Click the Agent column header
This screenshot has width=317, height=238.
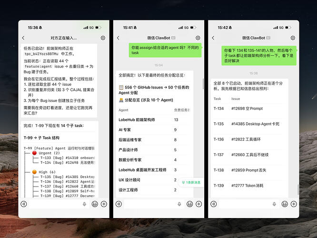(x=123, y=110)
